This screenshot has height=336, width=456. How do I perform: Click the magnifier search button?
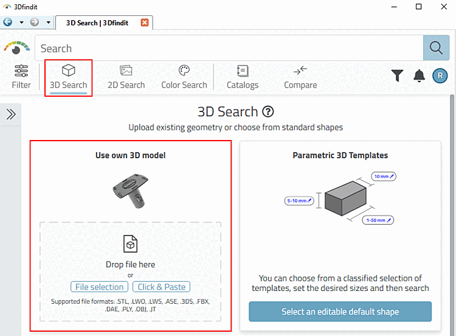tap(436, 48)
